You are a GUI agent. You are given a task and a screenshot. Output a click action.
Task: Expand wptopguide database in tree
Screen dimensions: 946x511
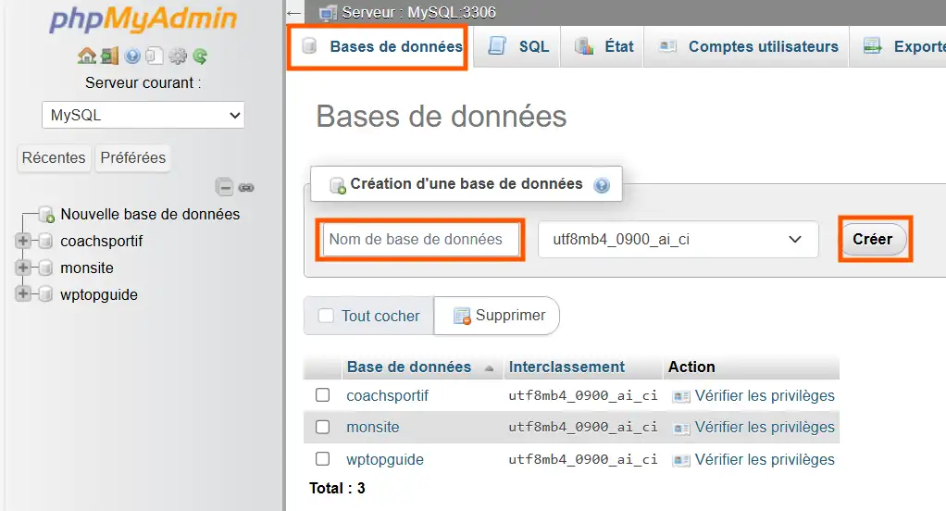(x=23, y=293)
